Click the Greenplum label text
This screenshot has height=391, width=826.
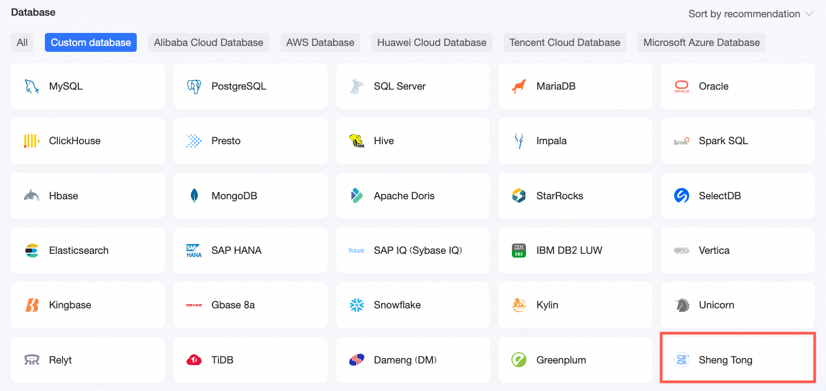(x=561, y=360)
